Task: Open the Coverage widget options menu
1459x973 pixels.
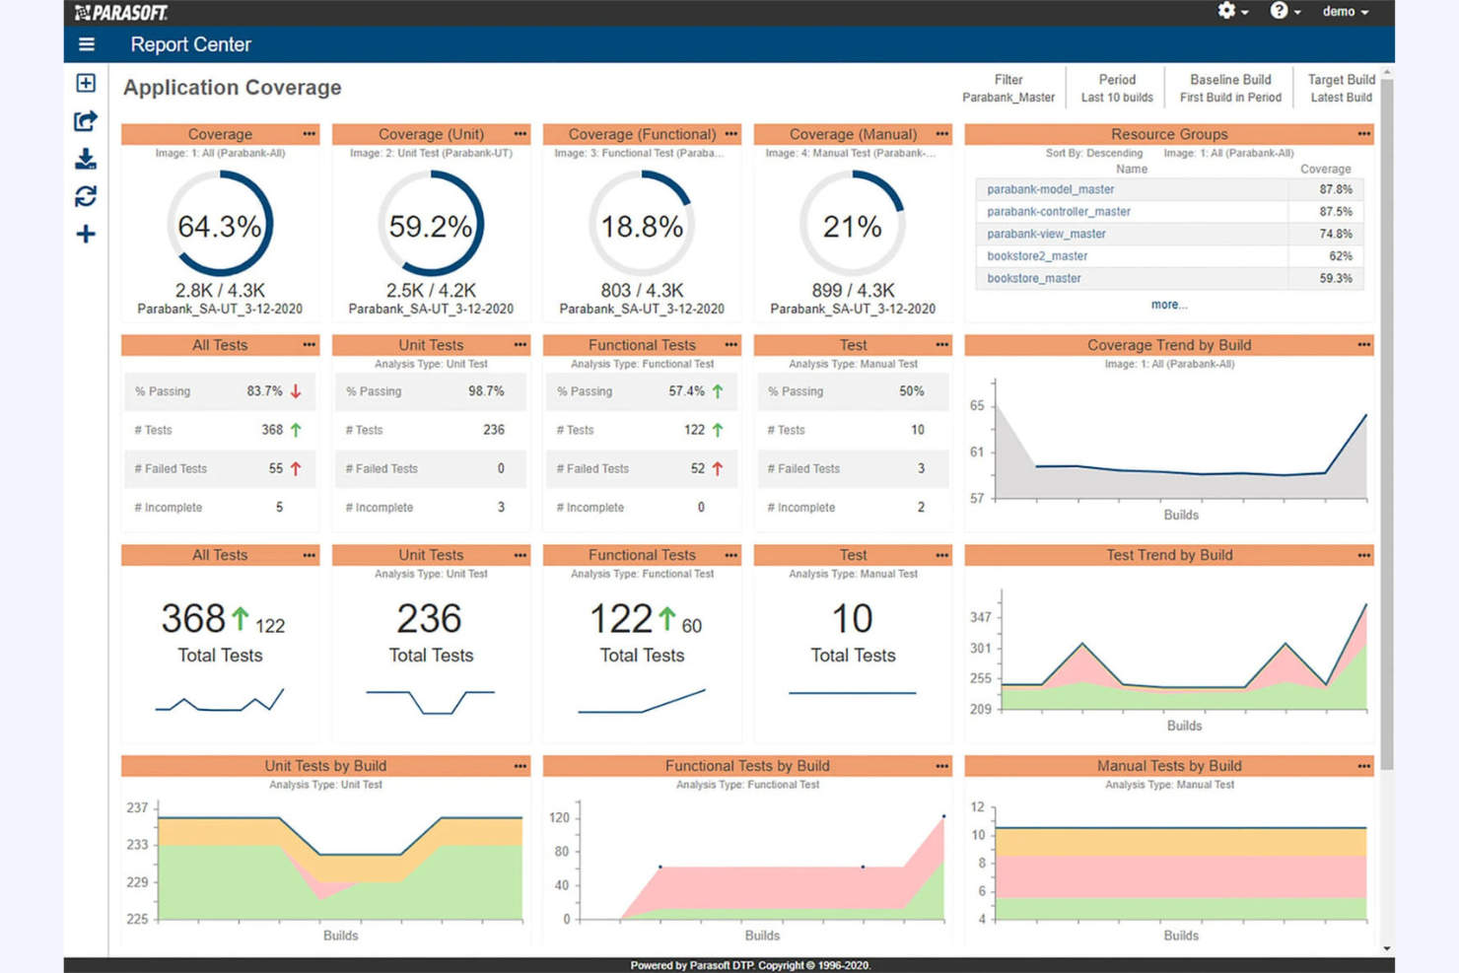Action: (309, 134)
